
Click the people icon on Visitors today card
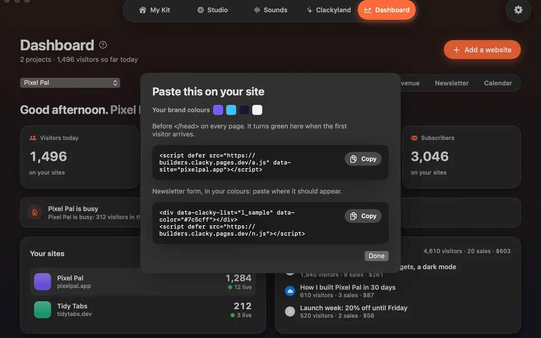33,138
